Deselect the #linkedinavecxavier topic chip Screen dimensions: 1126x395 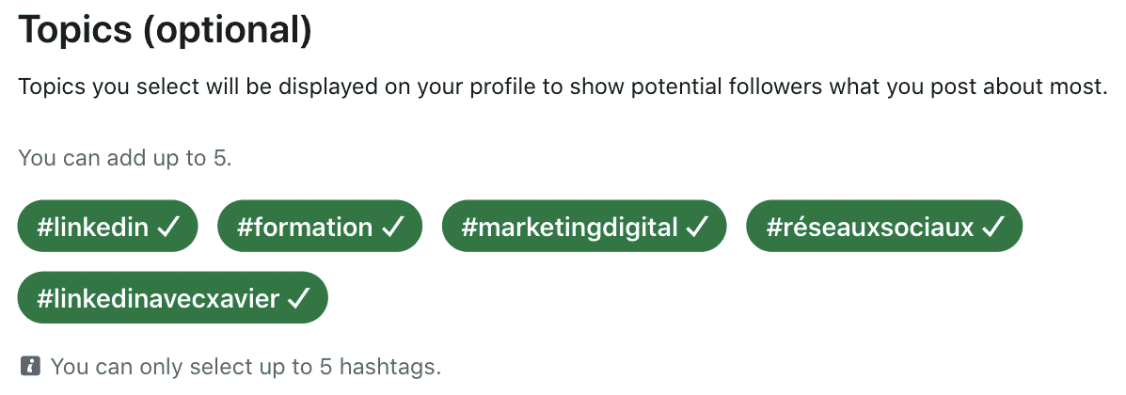pyautogui.click(x=173, y=297)
